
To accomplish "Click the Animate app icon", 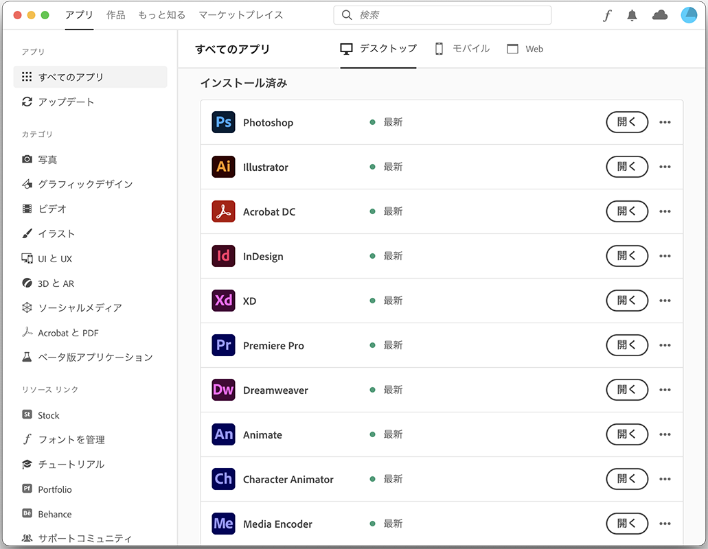I will (x=223, y=434).
